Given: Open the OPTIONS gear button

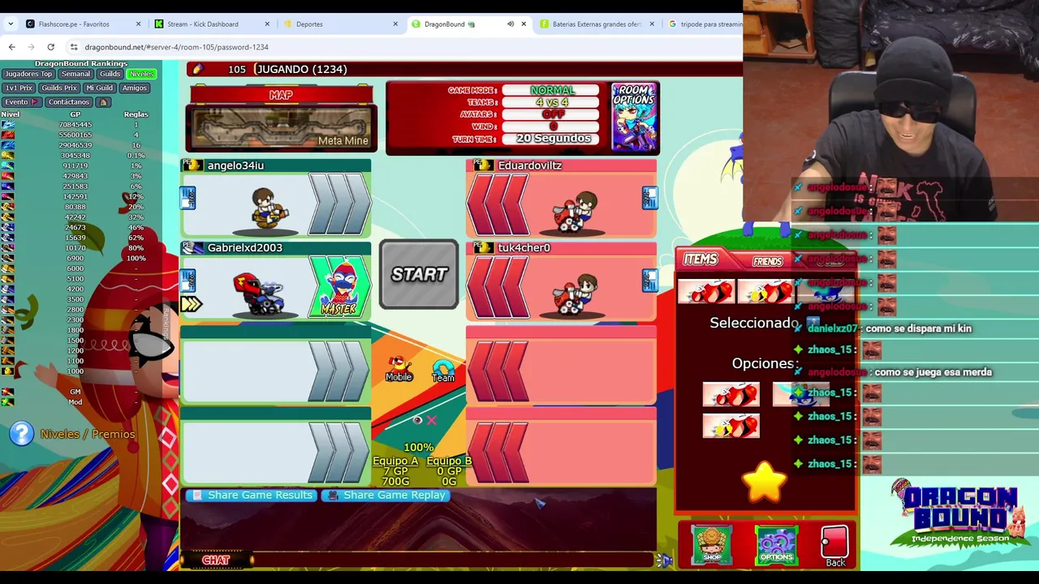Looking at the screenshot, I should (x=776, y=544).
